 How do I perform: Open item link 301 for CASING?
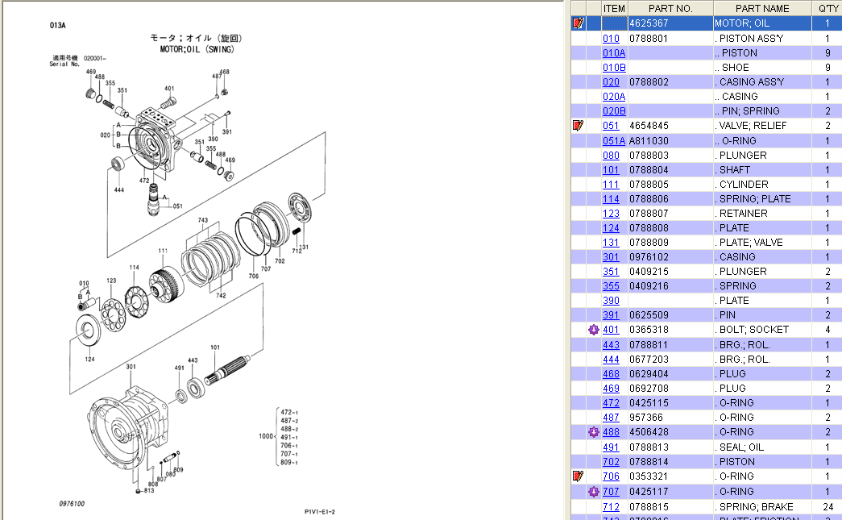(612, 257)
